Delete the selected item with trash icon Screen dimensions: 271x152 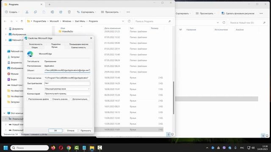click(x=69, y=12)
